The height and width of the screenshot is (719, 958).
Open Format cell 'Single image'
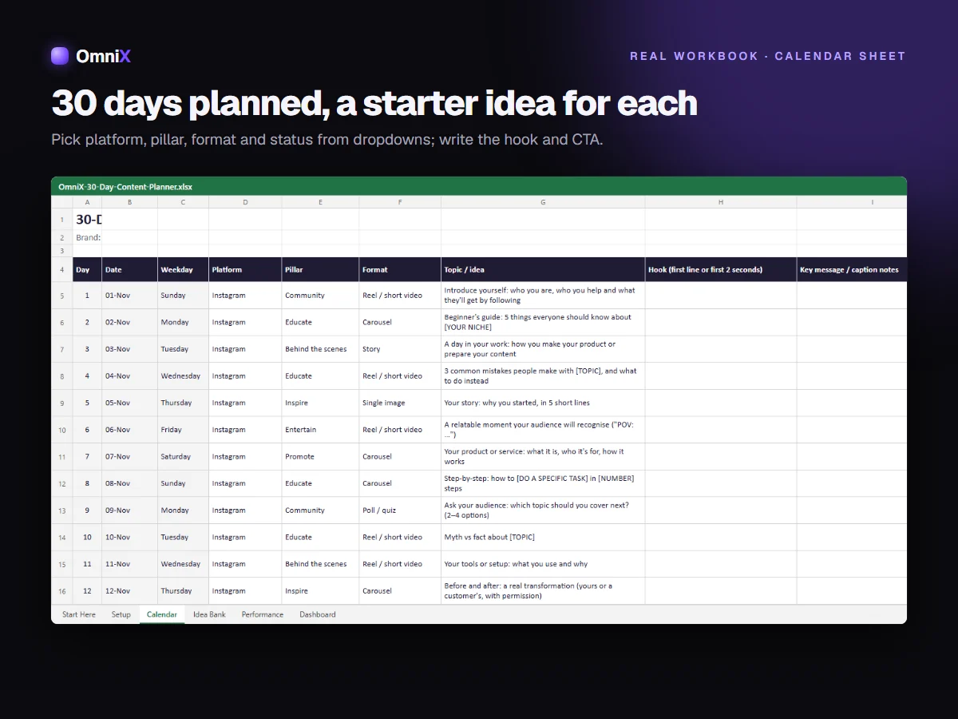pos(400,403)
